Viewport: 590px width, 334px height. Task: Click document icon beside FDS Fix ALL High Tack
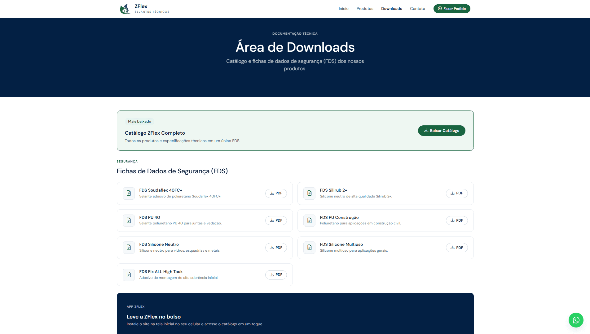(x=129, y=275)
